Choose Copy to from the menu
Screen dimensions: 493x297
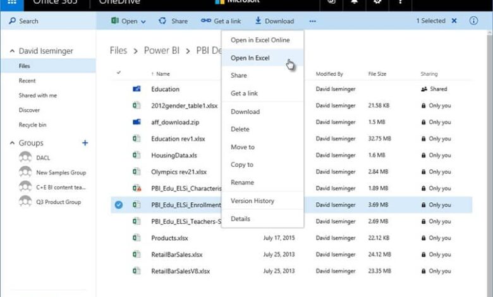(x=262, y=164)
